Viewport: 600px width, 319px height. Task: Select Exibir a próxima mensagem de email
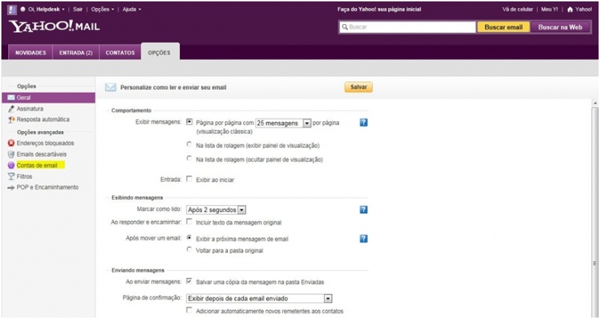[189, 237]
